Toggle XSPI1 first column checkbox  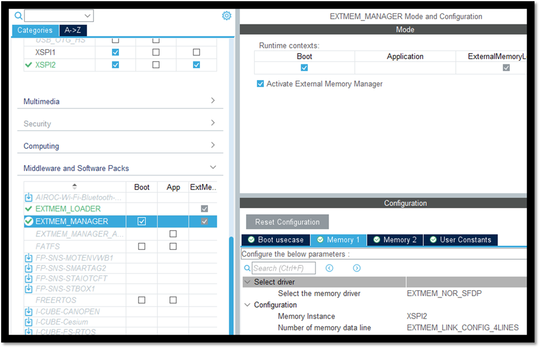pos(115,52)
